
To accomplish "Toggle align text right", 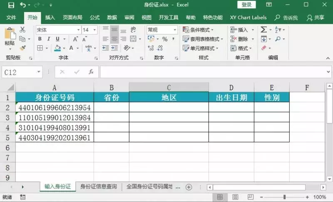I will [x=123, y=39].
